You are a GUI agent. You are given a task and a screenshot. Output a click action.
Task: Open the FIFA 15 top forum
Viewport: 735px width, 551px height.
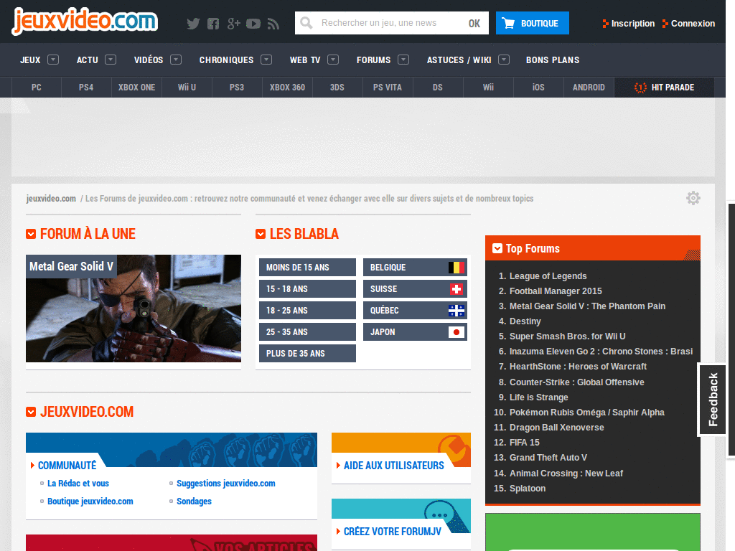coord(524,442)
